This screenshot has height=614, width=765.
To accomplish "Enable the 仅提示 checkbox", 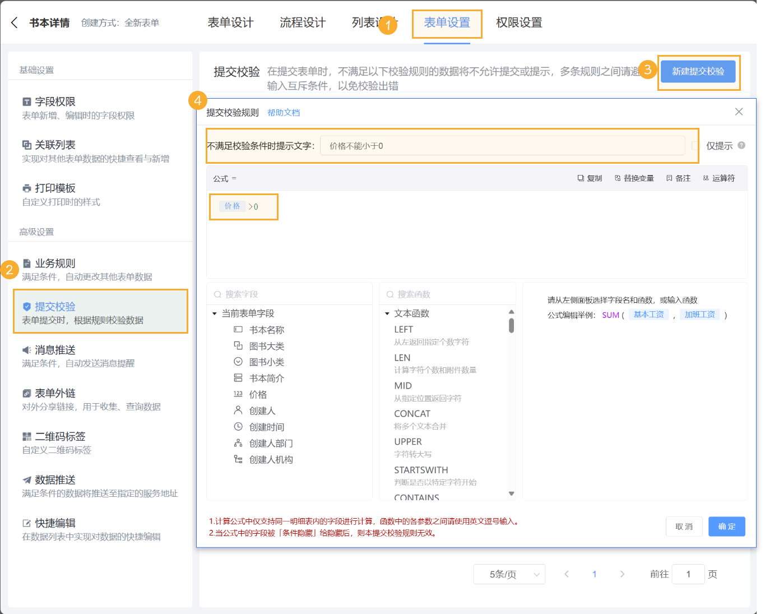I will 697,145.
